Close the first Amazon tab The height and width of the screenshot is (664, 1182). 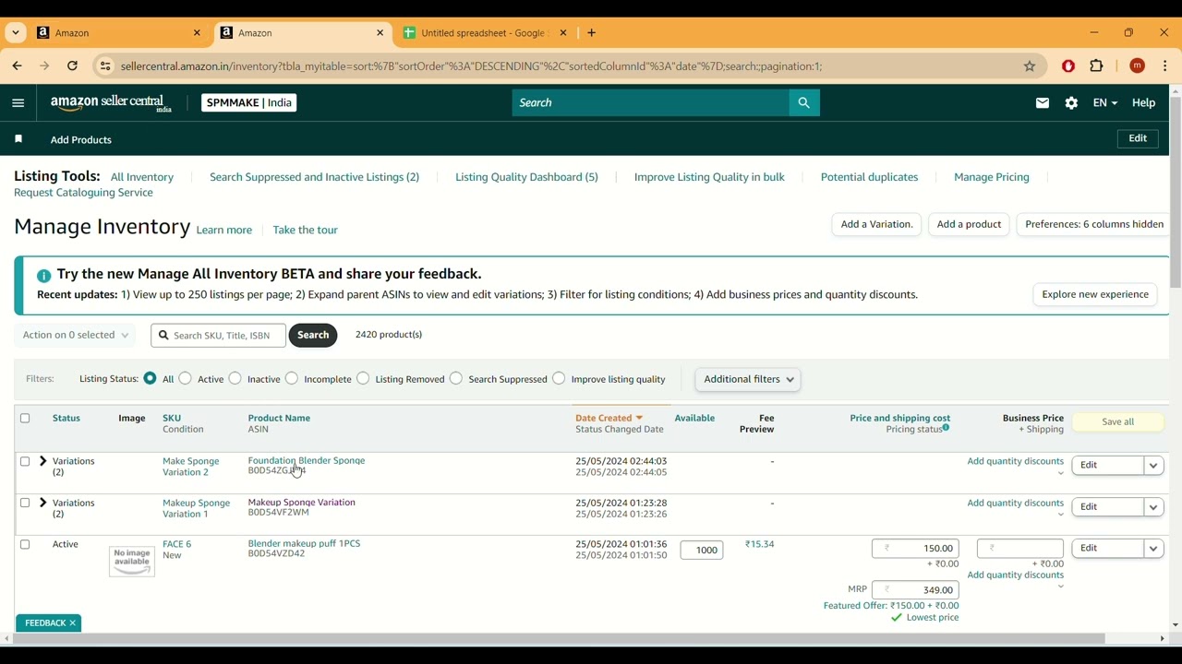[x=197, y=33]
